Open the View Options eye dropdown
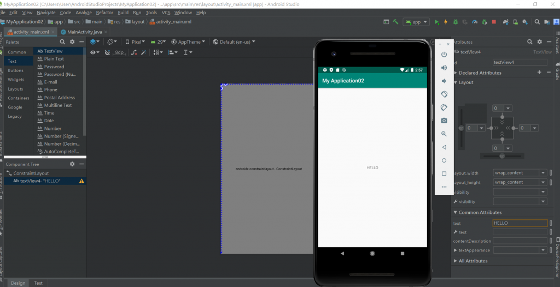Viewport: 560px width, 287px height. click(x=95, y=52)
